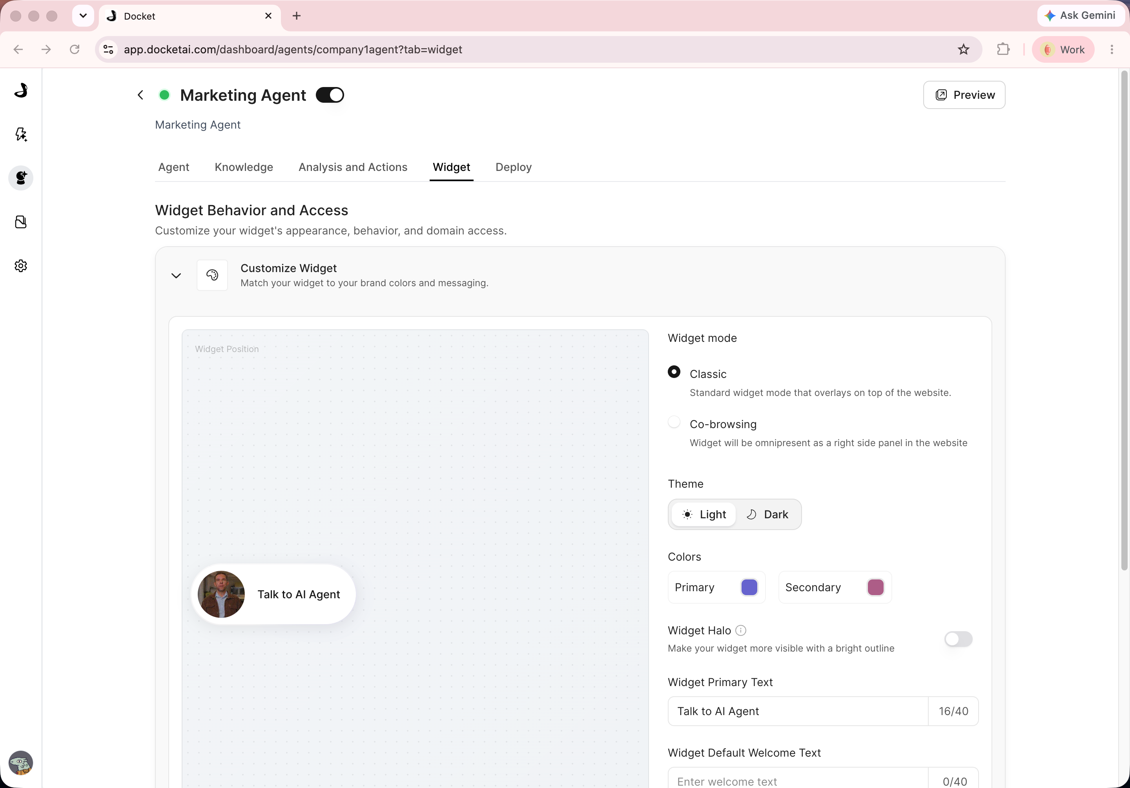
Task: Open the Chrome three-dot menu
Action: tap(1112, 49)
